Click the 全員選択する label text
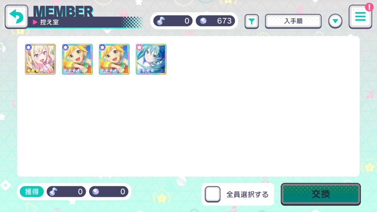Screen dimensions: 377x212 click(247, 194)
